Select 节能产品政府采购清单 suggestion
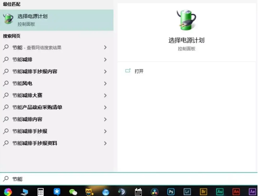263x196 pixels. click(x=57, y=107)
